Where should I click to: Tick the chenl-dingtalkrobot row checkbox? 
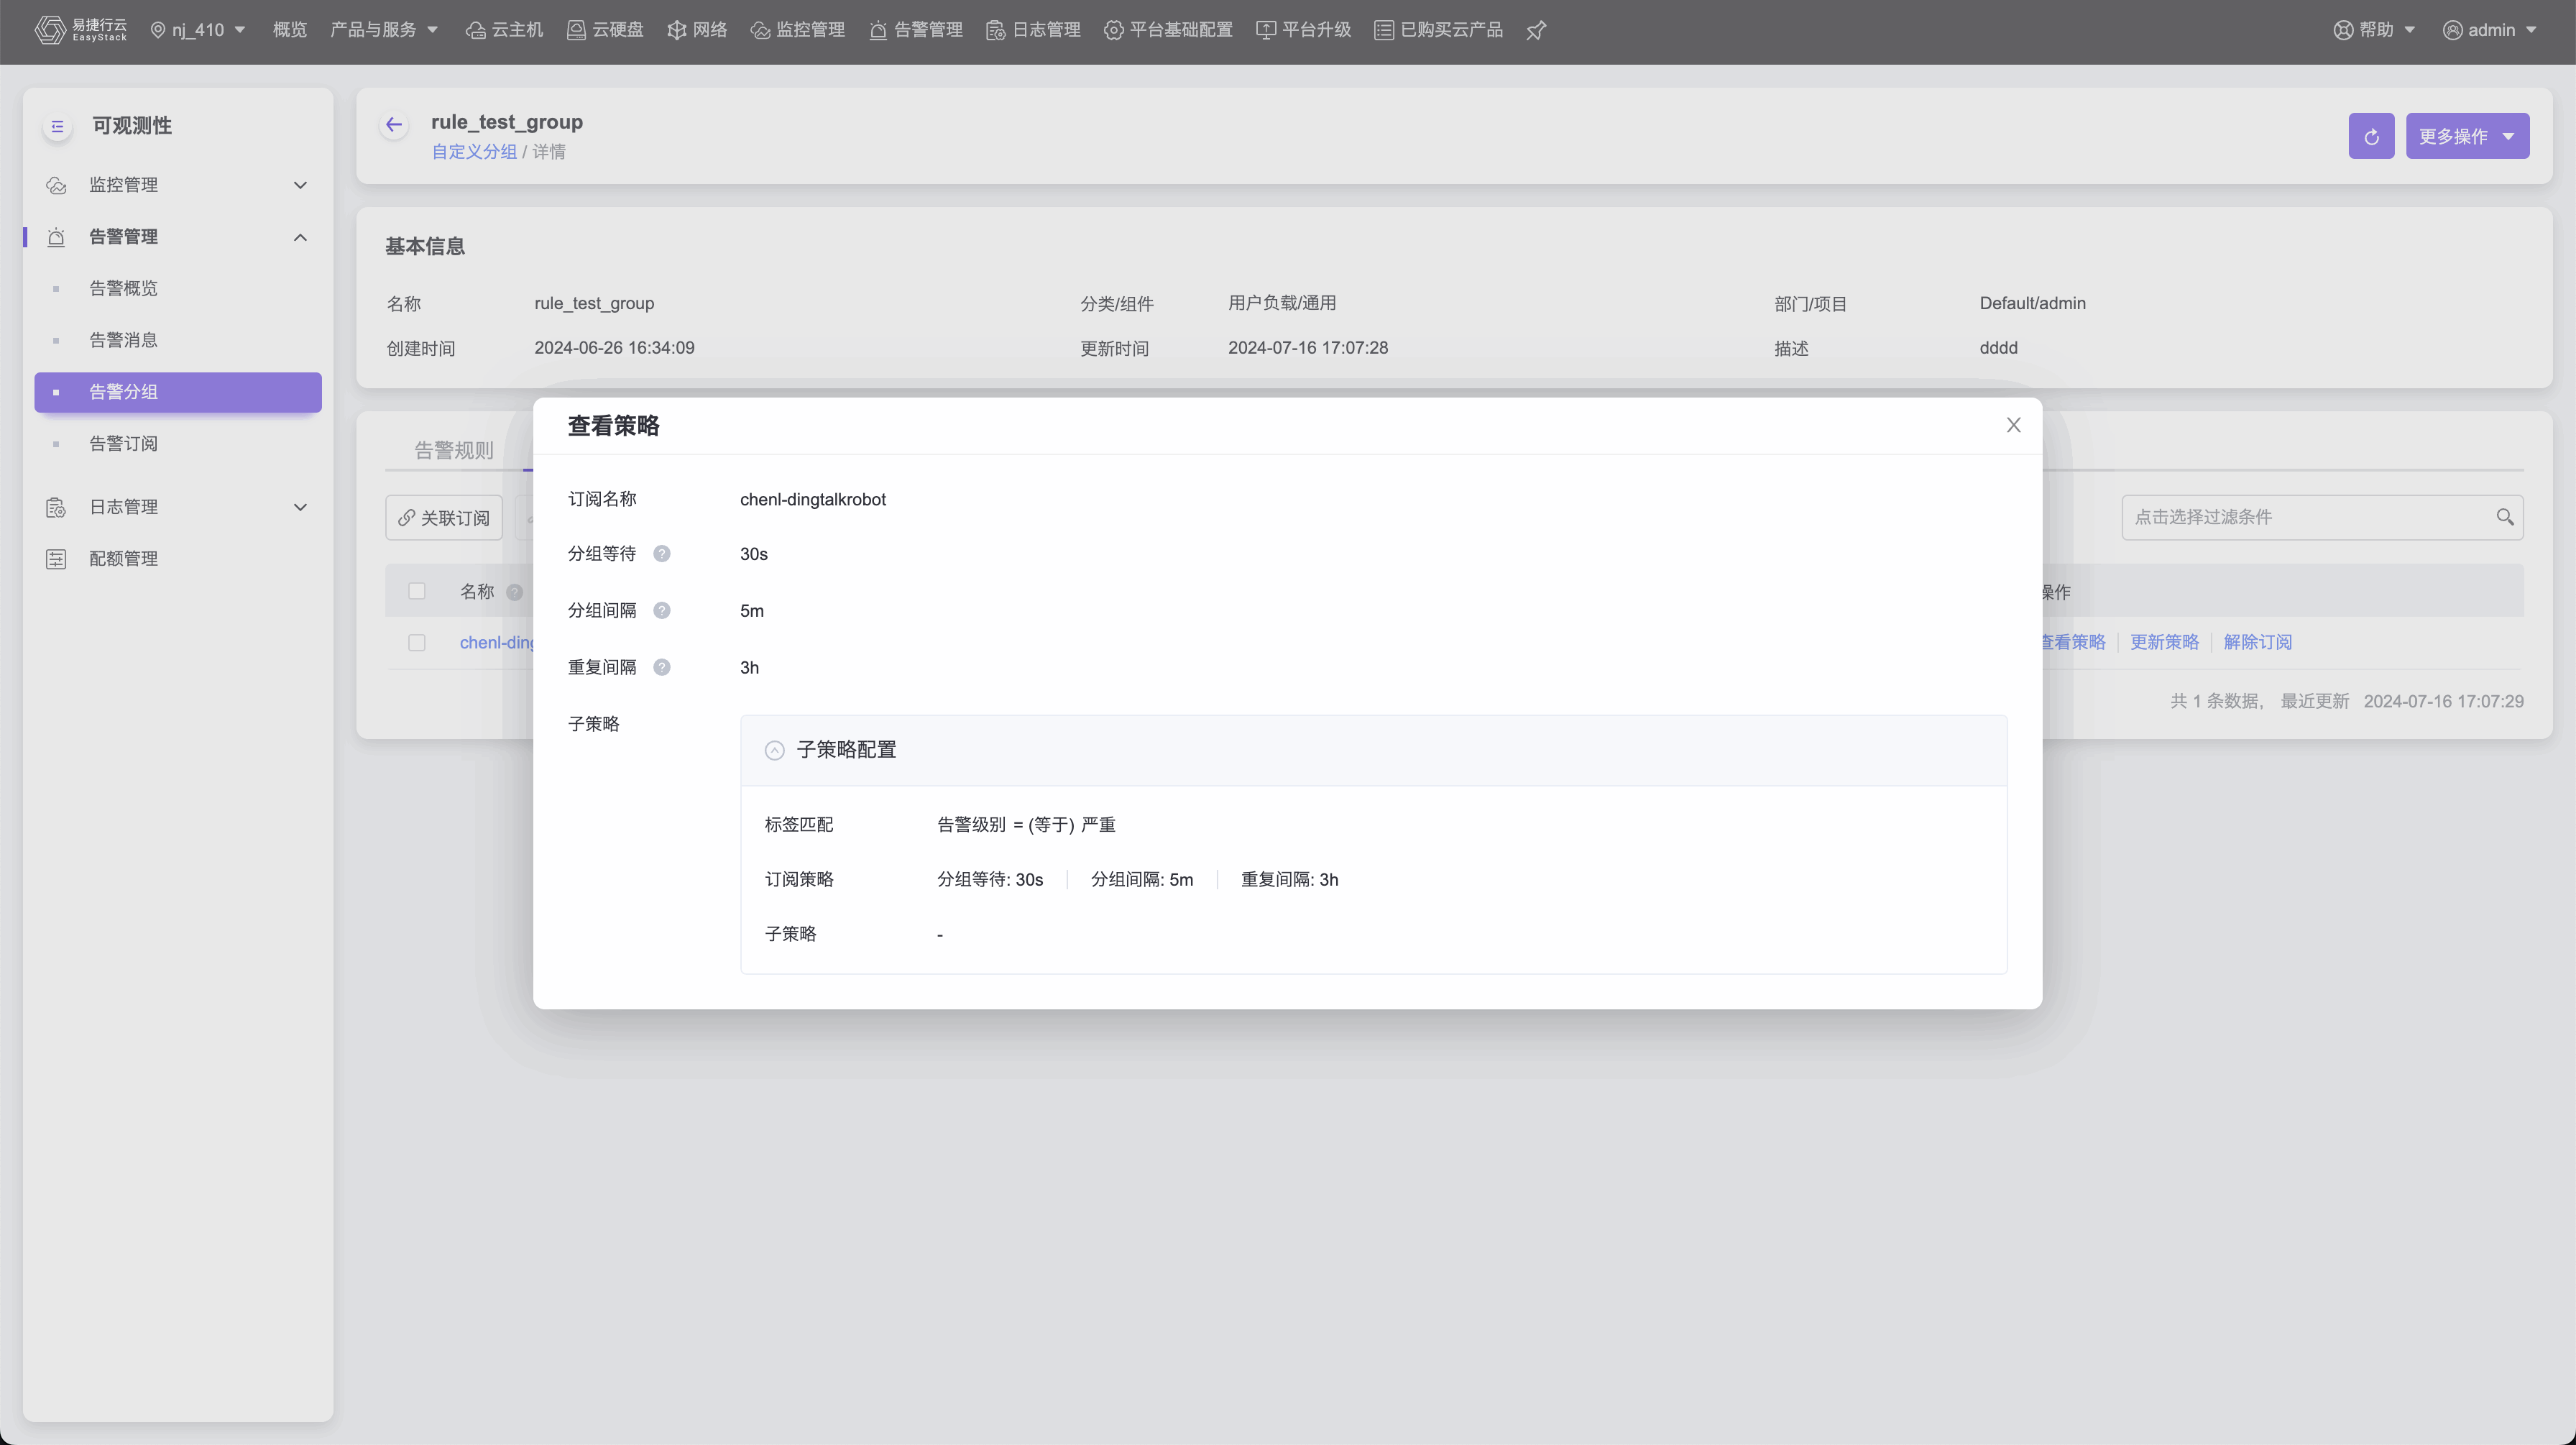[417, 643]
